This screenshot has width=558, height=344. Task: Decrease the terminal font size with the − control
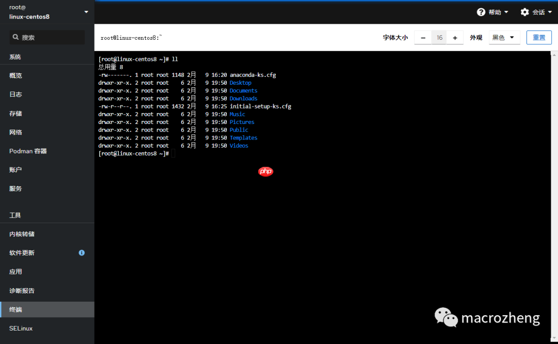click(423, 37)
